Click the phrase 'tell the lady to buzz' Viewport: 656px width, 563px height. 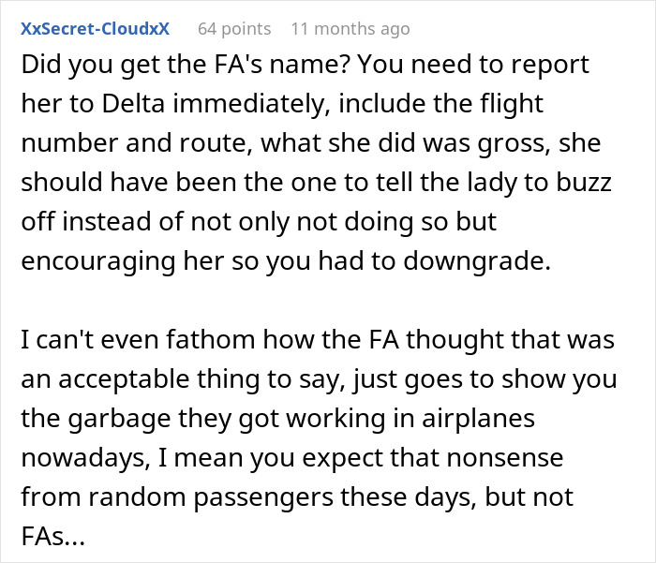coord(504,182)
